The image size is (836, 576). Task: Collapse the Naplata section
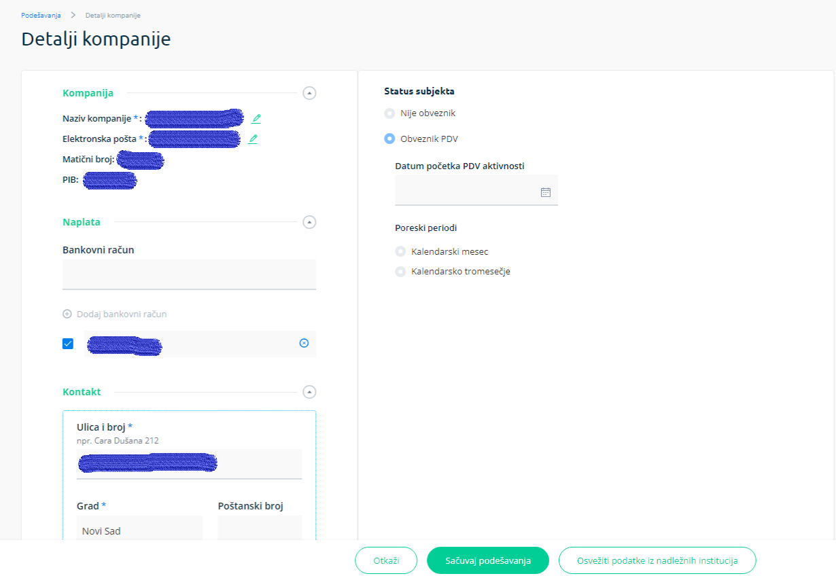click(309, 222)
